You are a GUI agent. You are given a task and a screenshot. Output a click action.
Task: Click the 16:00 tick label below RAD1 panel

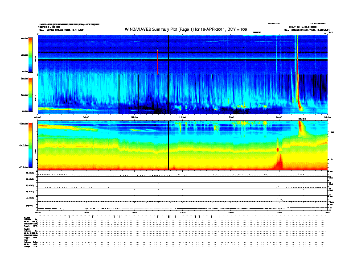click(x=231, y=117)
